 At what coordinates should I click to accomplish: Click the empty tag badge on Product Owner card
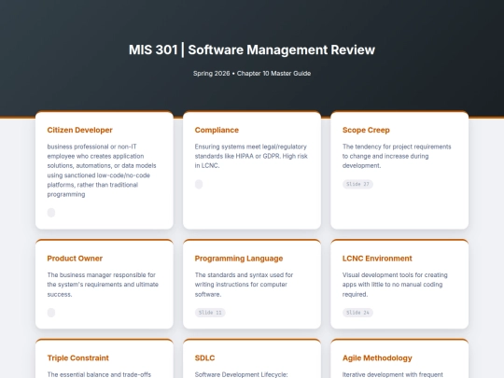pyautogui.click(x=51, y=313)
